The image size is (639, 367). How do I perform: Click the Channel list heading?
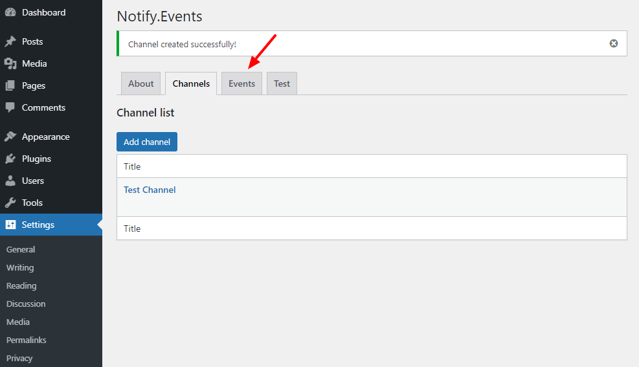145,113
